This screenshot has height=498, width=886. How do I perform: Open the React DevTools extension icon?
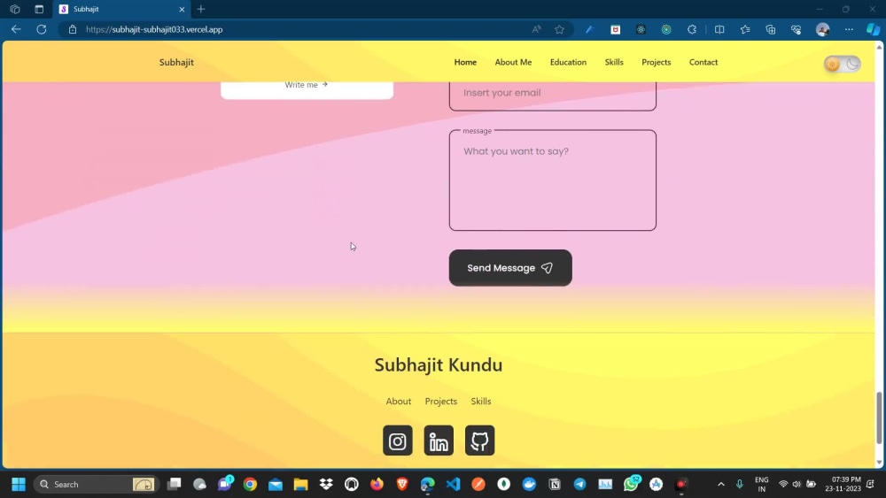641,29
